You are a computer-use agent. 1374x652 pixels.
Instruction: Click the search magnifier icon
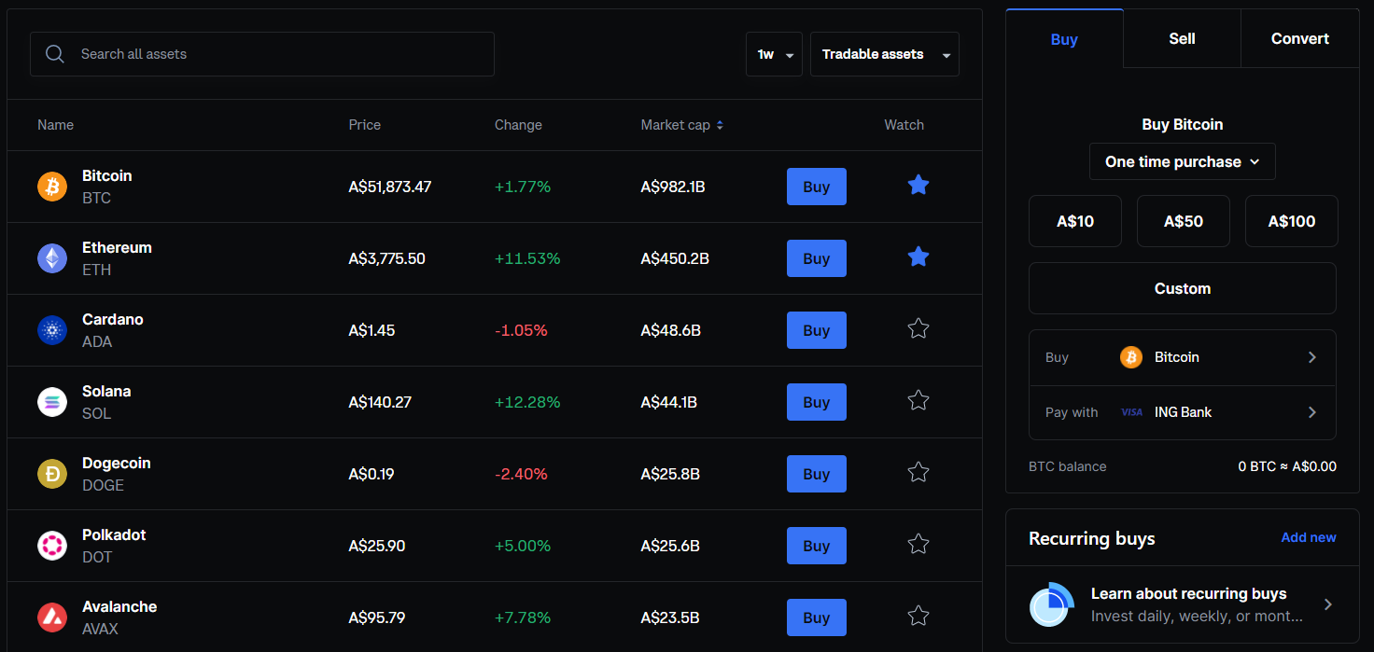(55, 54)
